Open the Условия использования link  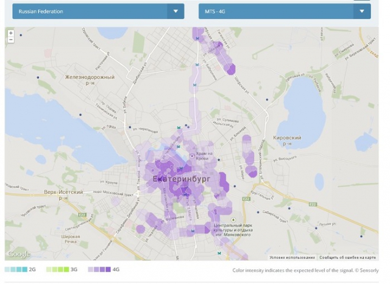[292, 257]
